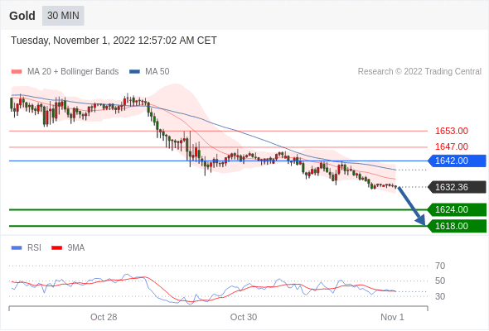Click the red 9MA legend swatch
Screen dimensions: 489x331
(x=56, y=248)
